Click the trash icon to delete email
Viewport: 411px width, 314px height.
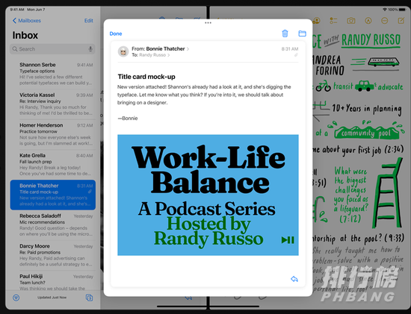pyautogui.click(x=285, y=34)
